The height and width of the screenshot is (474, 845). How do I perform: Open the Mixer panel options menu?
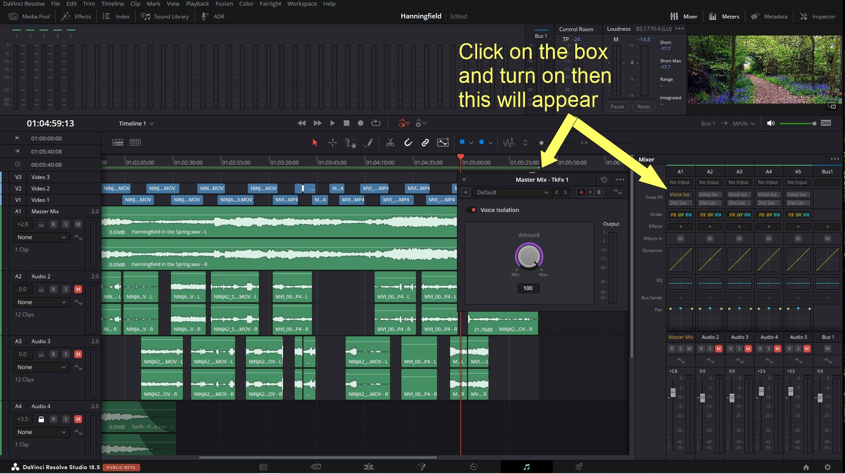pos(834,159)
